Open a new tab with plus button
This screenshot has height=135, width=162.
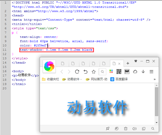point(128,63)
